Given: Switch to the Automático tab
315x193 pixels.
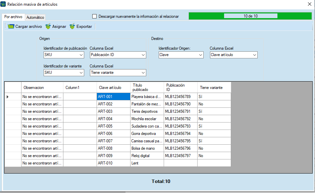Looking at the screenshot, I should [x=35, y=17].
